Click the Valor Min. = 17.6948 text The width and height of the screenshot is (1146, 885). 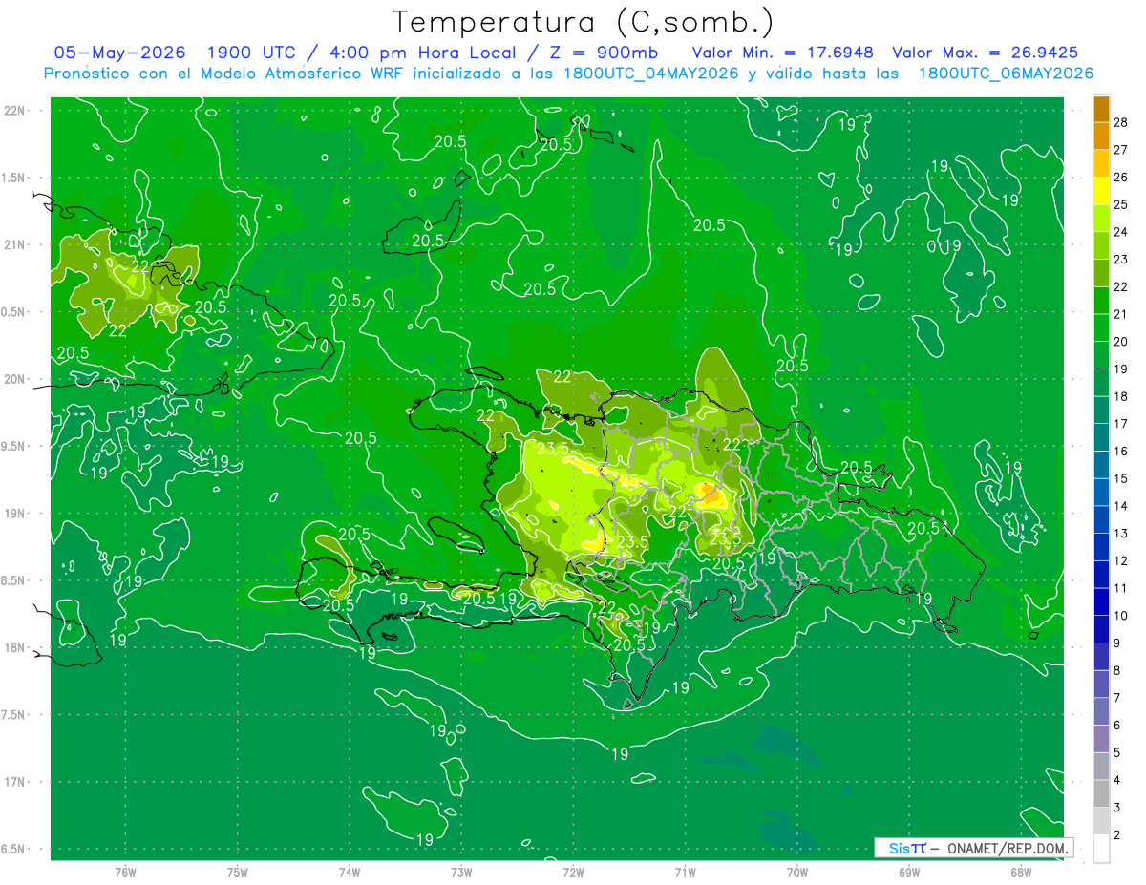pos(783,53)
